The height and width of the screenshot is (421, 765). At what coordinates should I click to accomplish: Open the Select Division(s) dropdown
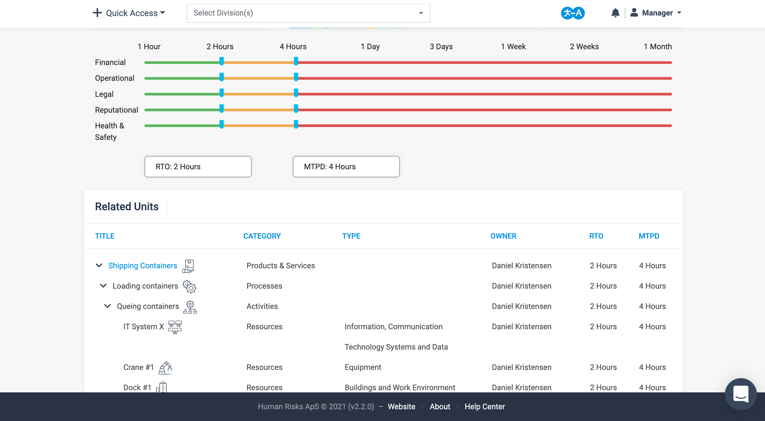tap(308, 13)
